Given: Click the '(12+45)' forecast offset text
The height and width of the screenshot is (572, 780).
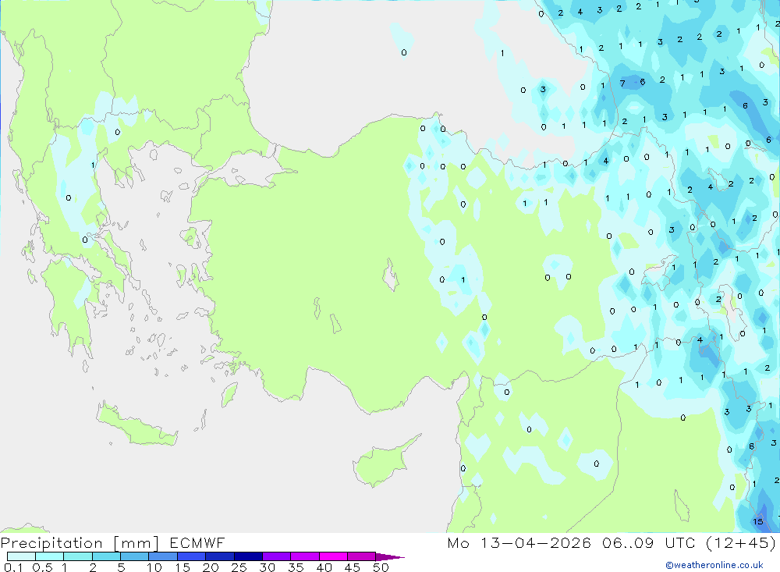Looking at the screenshot, I should coord(741,542).
